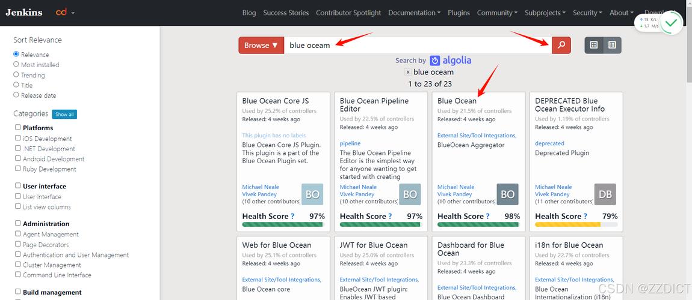Open Health Score help on Blue Ocean Core JS

[292, 216]
